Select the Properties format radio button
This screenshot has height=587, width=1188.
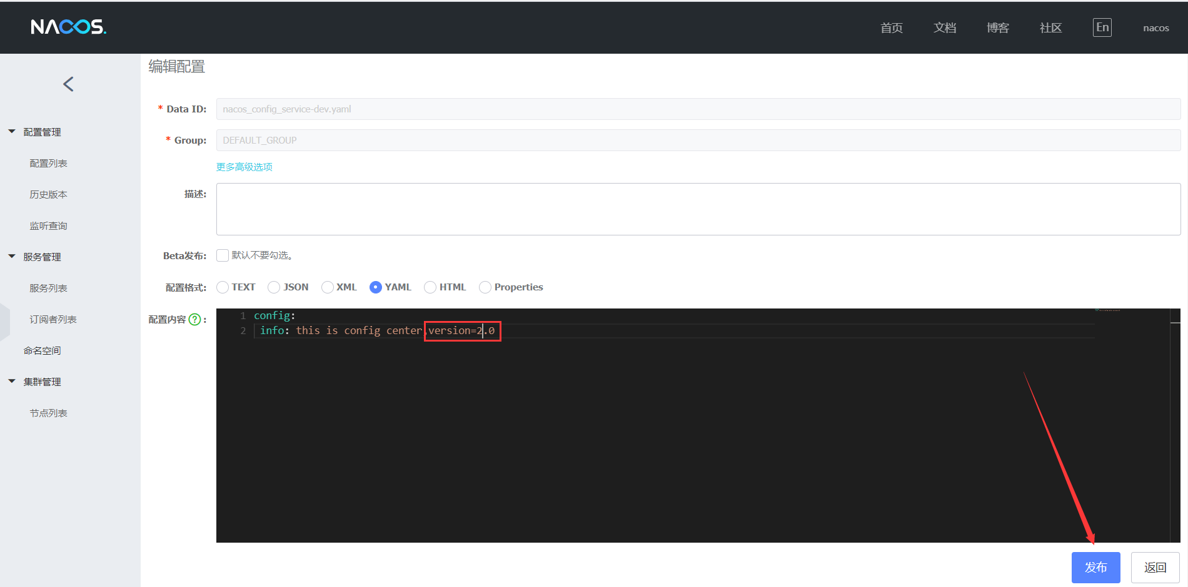pyautogui.click(x=485, y=287)
